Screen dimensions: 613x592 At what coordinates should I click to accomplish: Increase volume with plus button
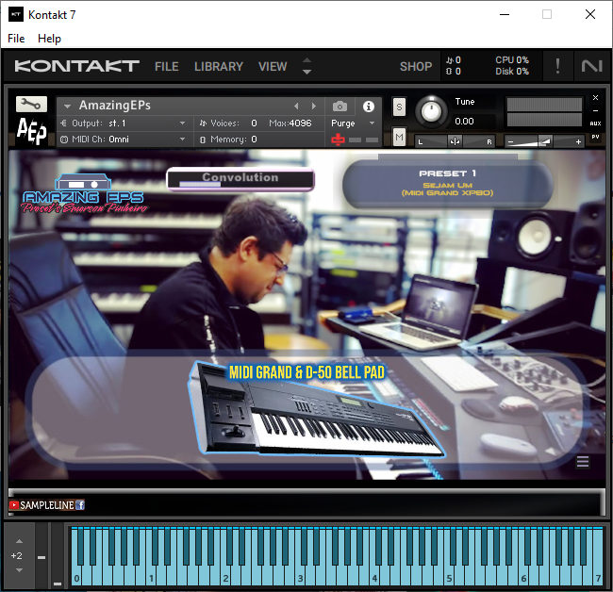[x=578, y=141]
